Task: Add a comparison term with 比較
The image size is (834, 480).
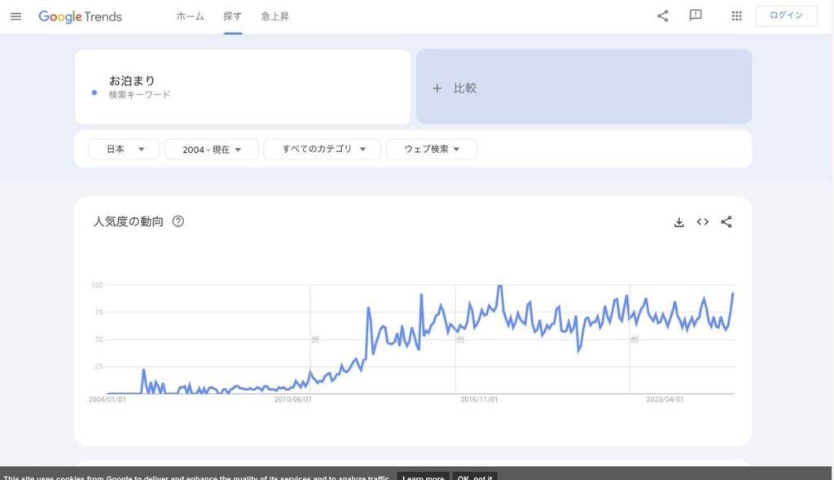Action: (x=584, y=88)
